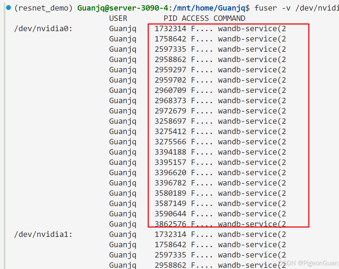Click wandb-service command on PID 2959297 row

click(252, 70)
